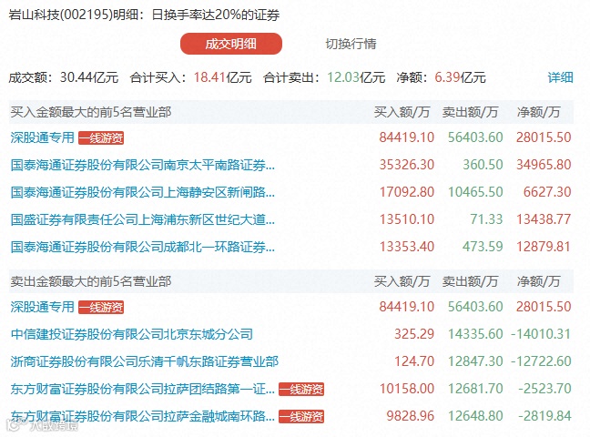Open 浙商证券 乐清千帆东路证券营业部 link
Image resolution: width=590 pixels, height=437 pixels.
tap(145, 361)
